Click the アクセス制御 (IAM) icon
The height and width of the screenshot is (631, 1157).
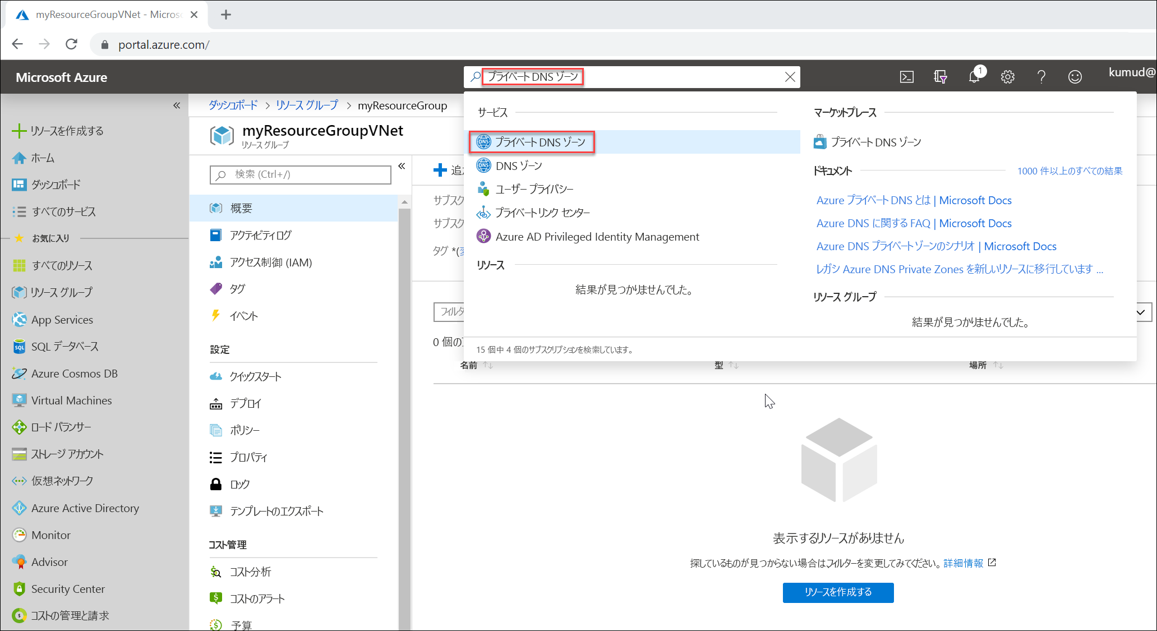click(218, 262)
